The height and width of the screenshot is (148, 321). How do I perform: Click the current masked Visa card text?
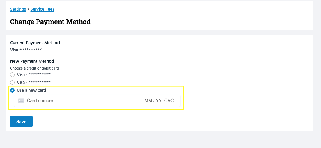pyautogui.click(x=26, y=50)
